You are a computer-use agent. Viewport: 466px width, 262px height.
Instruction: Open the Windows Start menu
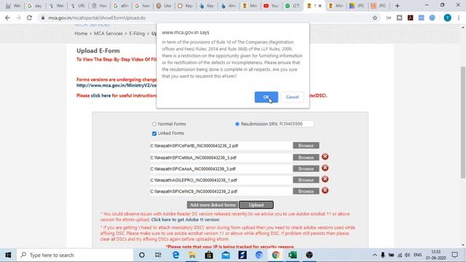[8, 255]
